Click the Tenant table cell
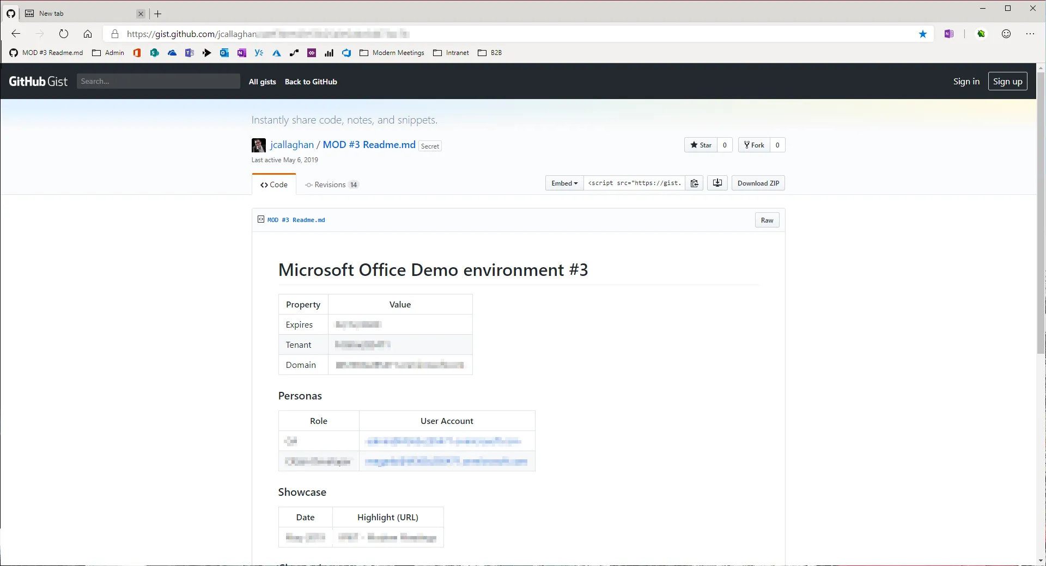This screenshot has height=566, width=1046. [x=303, y=344]
